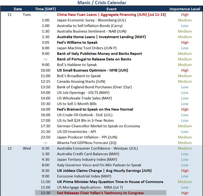Screen dimensions: 203x196
Task: Click 'Fed's Williams to Speak' event
Action: 77,42
